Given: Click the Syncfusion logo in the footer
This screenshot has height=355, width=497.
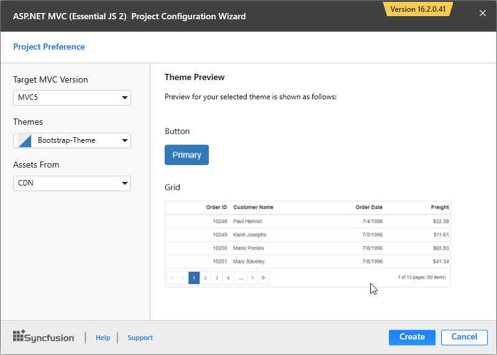Looking at the screenshot, I should tap(44, 337).
